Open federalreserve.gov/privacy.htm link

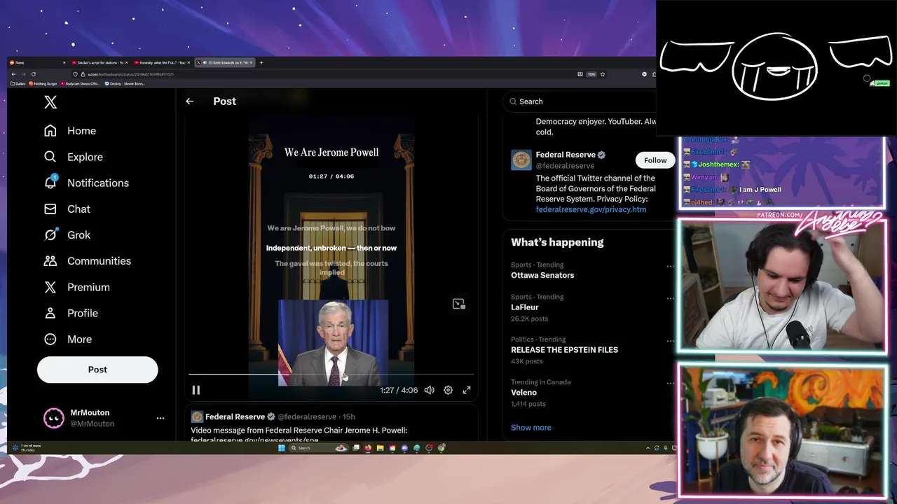(591, 209)
